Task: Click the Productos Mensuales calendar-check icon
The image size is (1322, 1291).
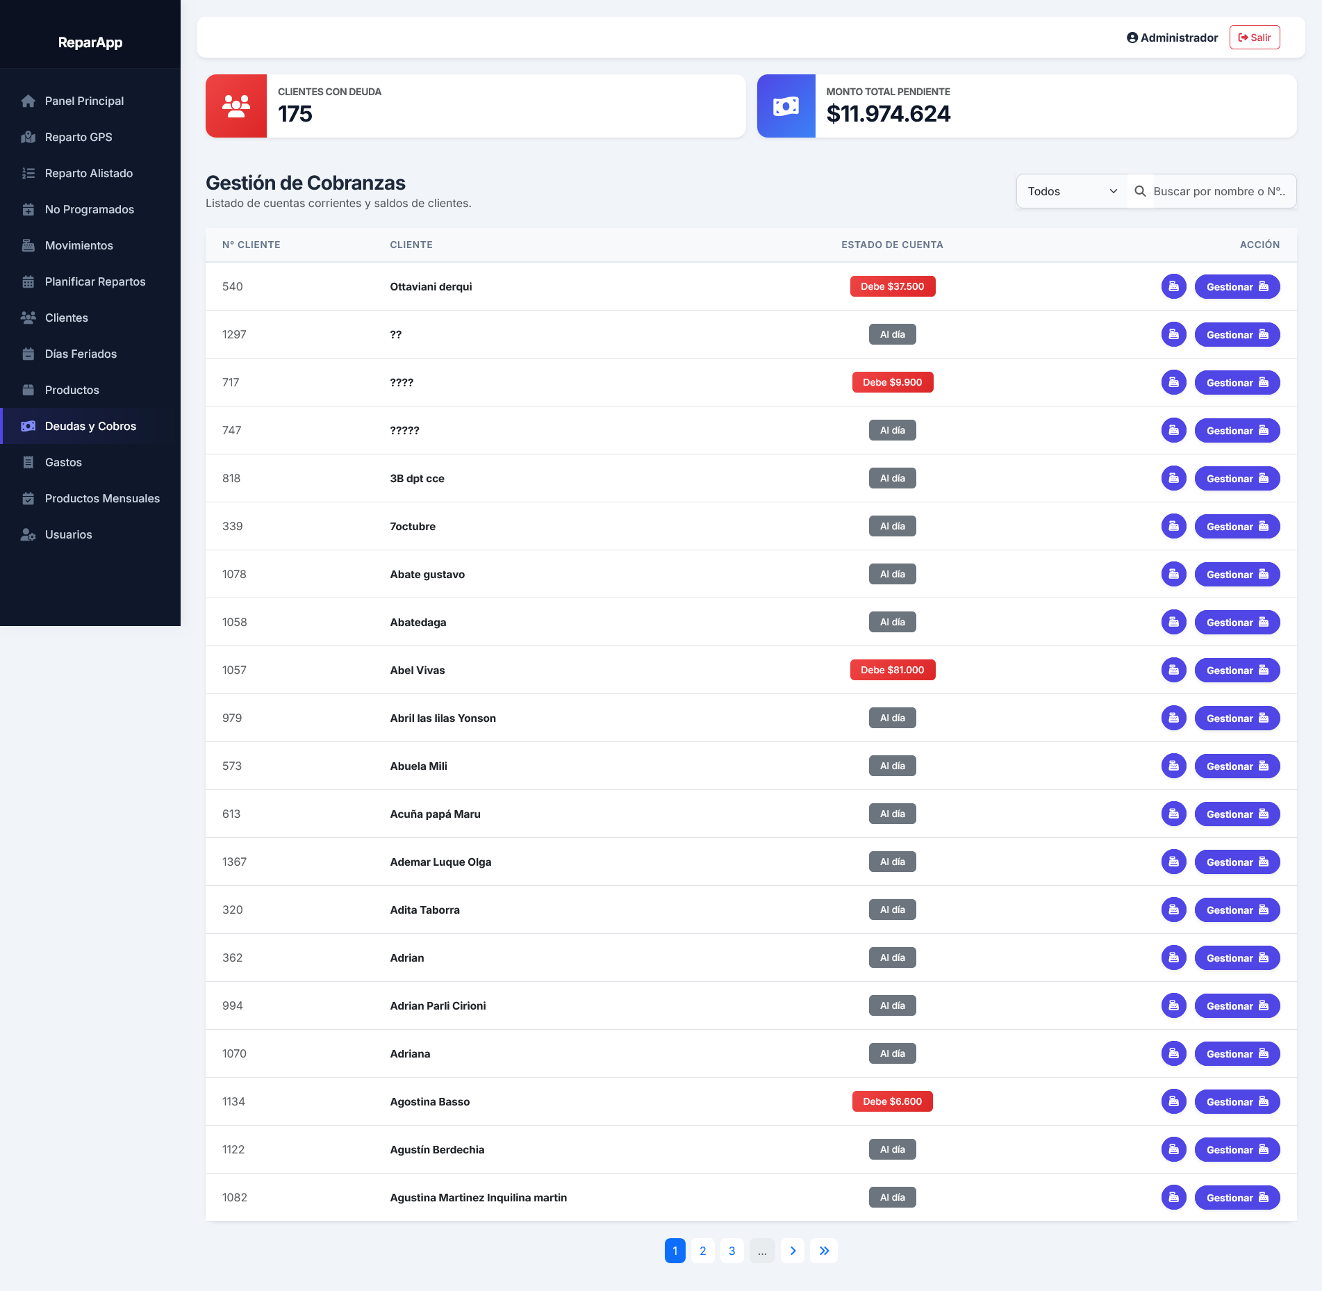Action: (28, 498)
